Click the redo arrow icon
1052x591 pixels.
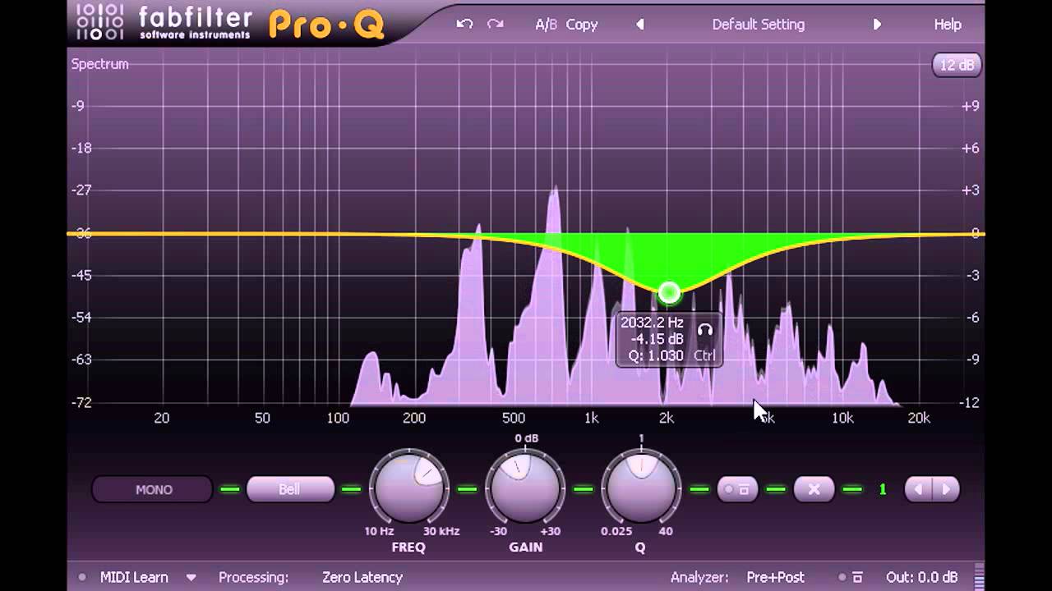[495, 25]
